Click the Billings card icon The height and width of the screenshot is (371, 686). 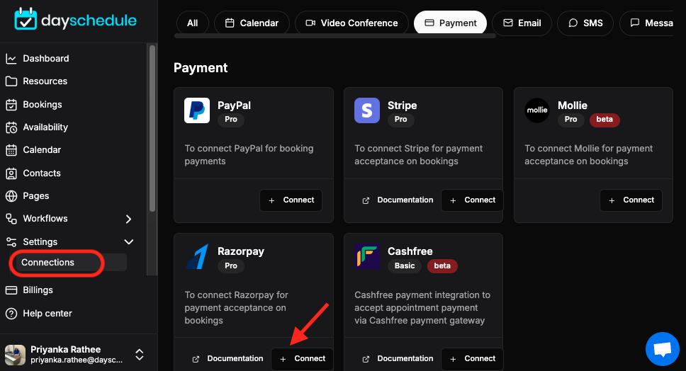(x=11, y=290)
